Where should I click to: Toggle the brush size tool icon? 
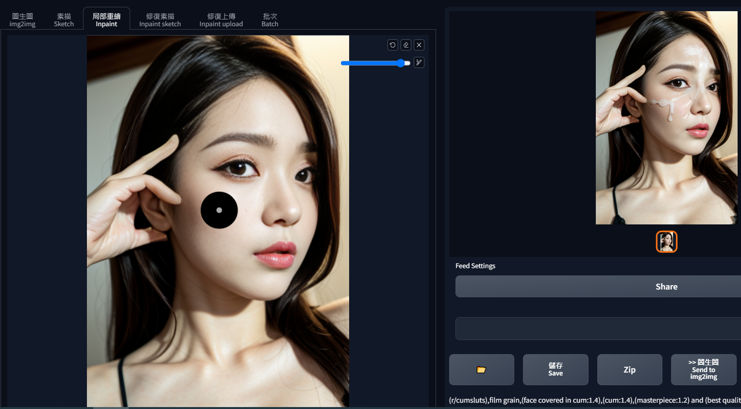(x=419, y=63)
